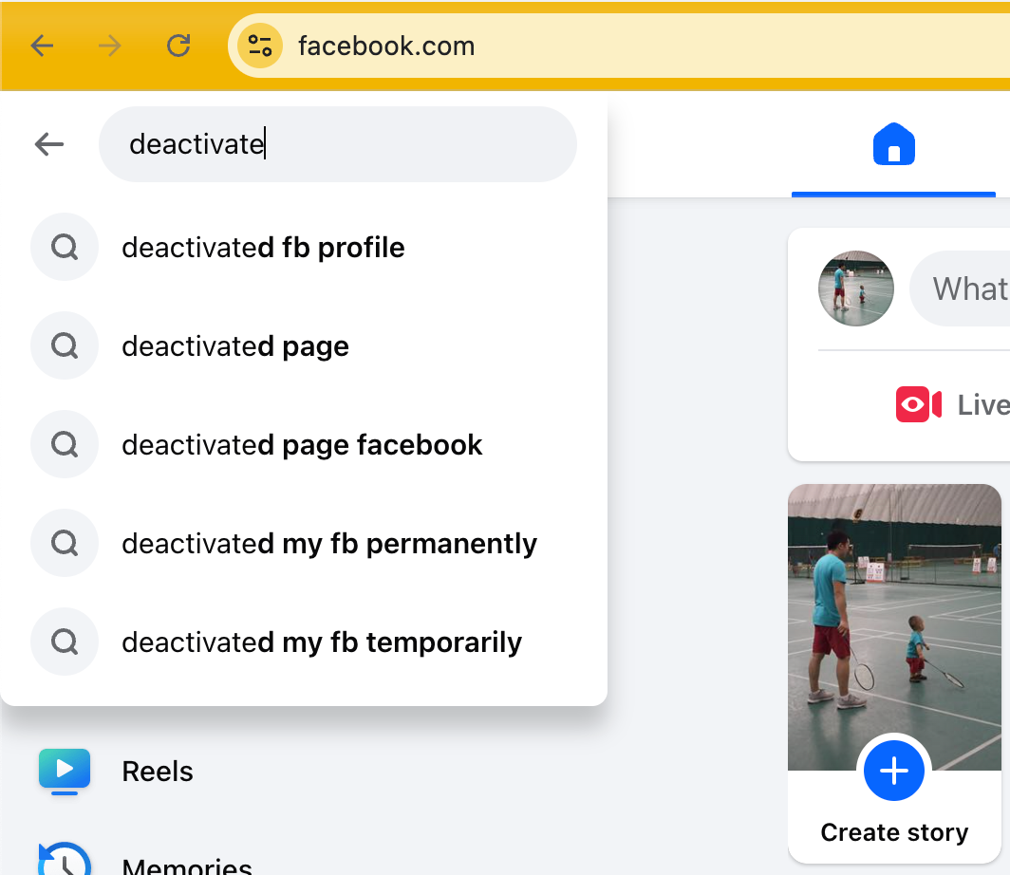Pick suggestion 'deactivated my fb temporarily'
Screen dimensions: 1010x875
pyautogui.click(x=304, y=642)
